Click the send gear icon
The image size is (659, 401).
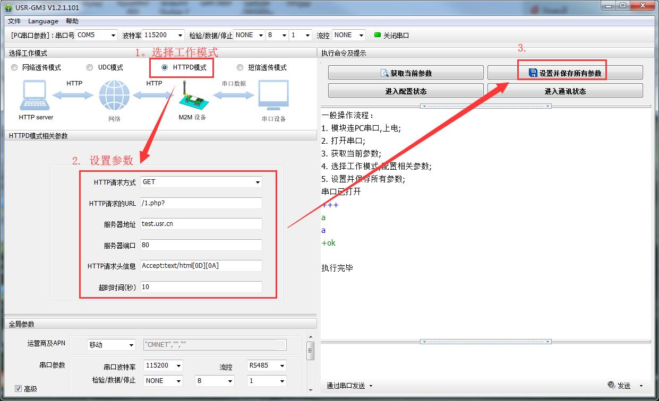pyautogui.click(x=611, y=385)
